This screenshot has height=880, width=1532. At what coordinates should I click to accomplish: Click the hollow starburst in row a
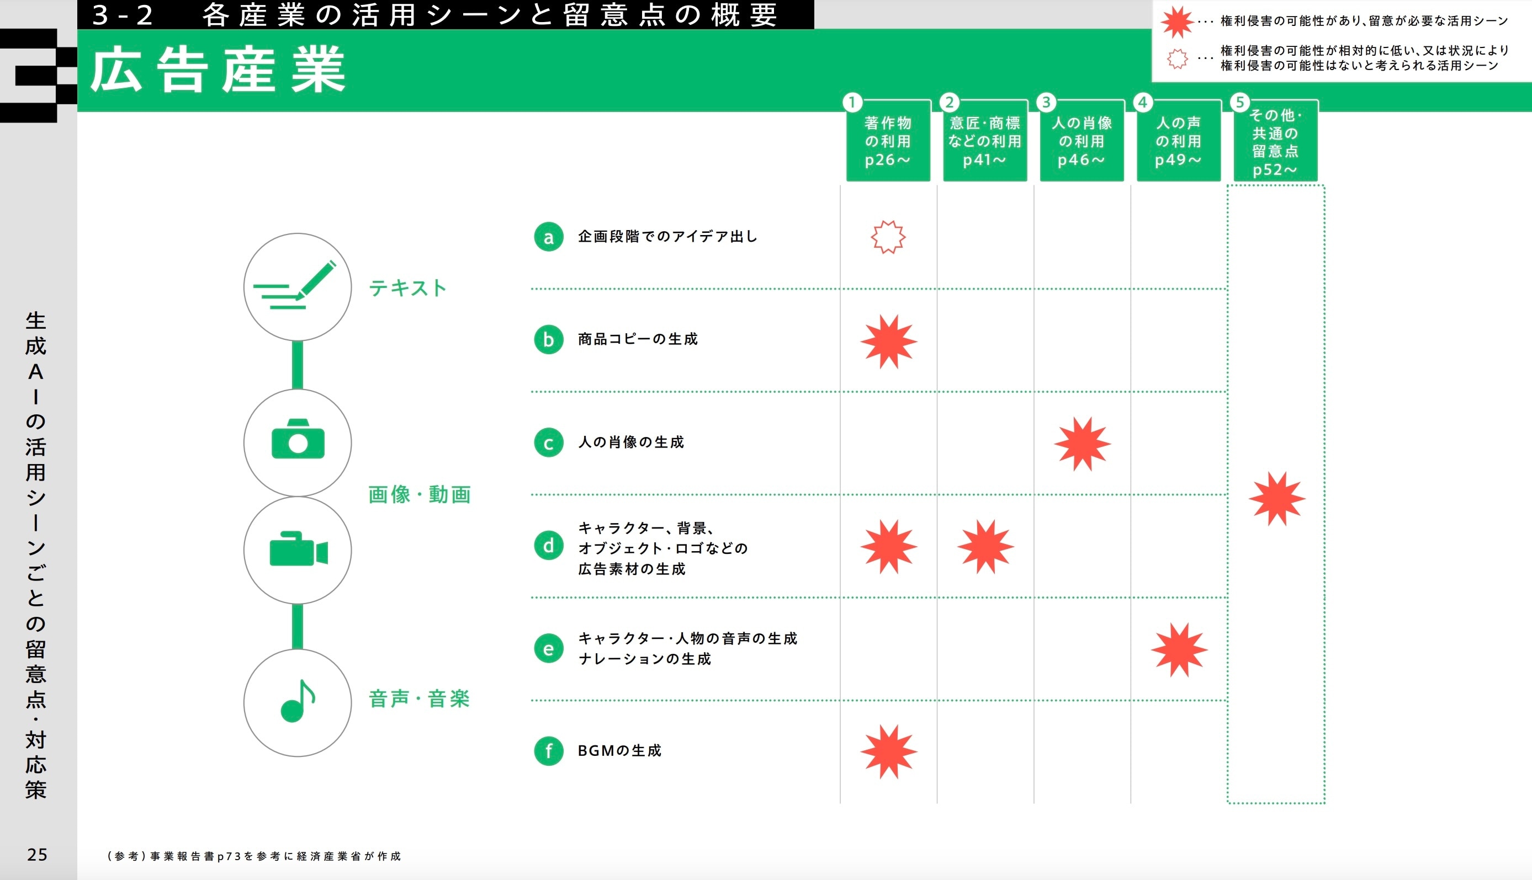pyautogui.click(x=888, y=237)
